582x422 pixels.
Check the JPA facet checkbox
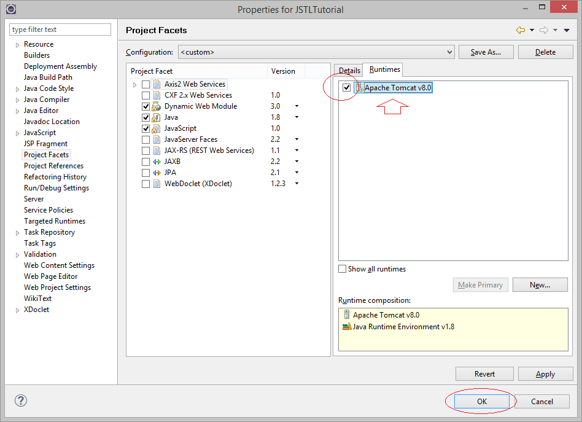click(146, 173)
